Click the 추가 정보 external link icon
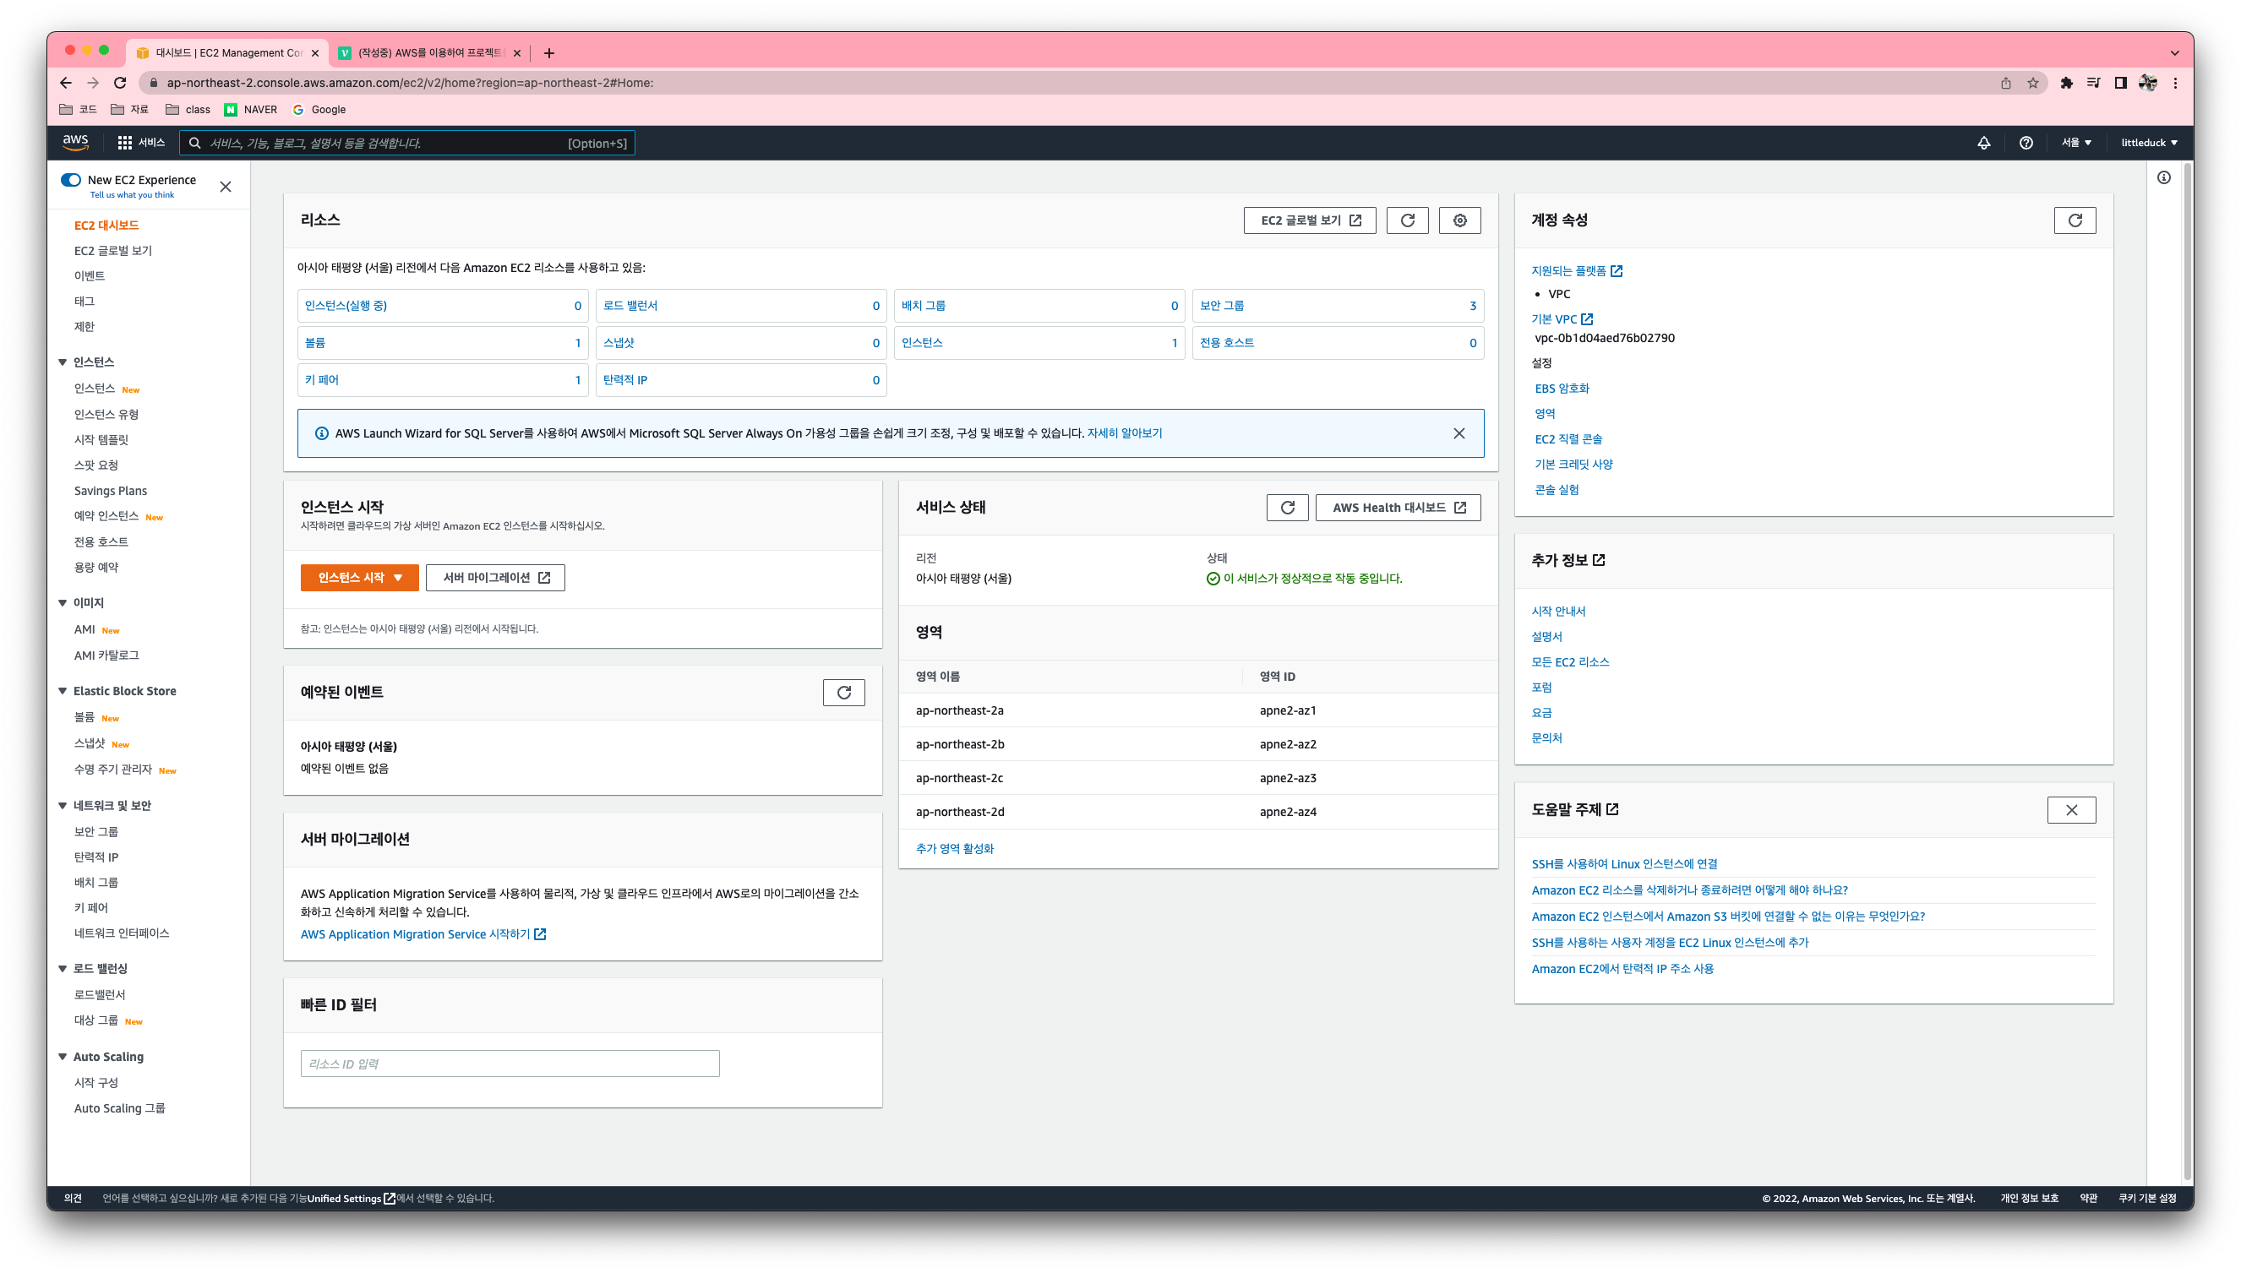2241x1273 pixels. pyautogui.click(x=1598, y=559)
